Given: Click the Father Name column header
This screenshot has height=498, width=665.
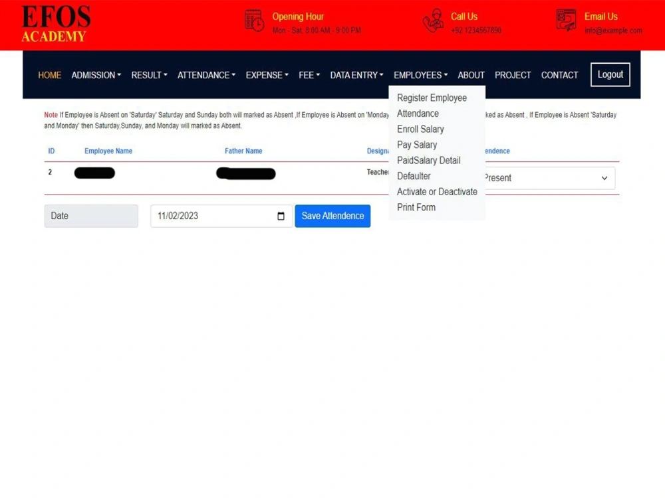Looking at the screenshot, I should coord(243,151).
